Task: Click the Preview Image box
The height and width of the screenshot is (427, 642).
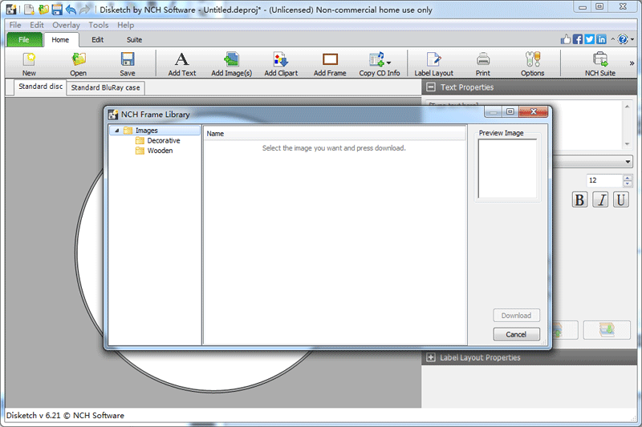Action: click(x=507, y=169)
